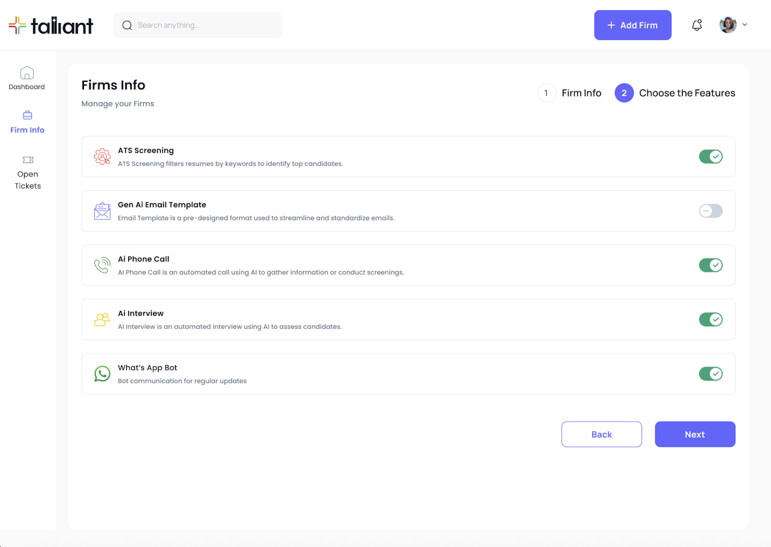Click the notification bell icon
The width and height of the screenshot is (771, 547).
coord(697,25)
